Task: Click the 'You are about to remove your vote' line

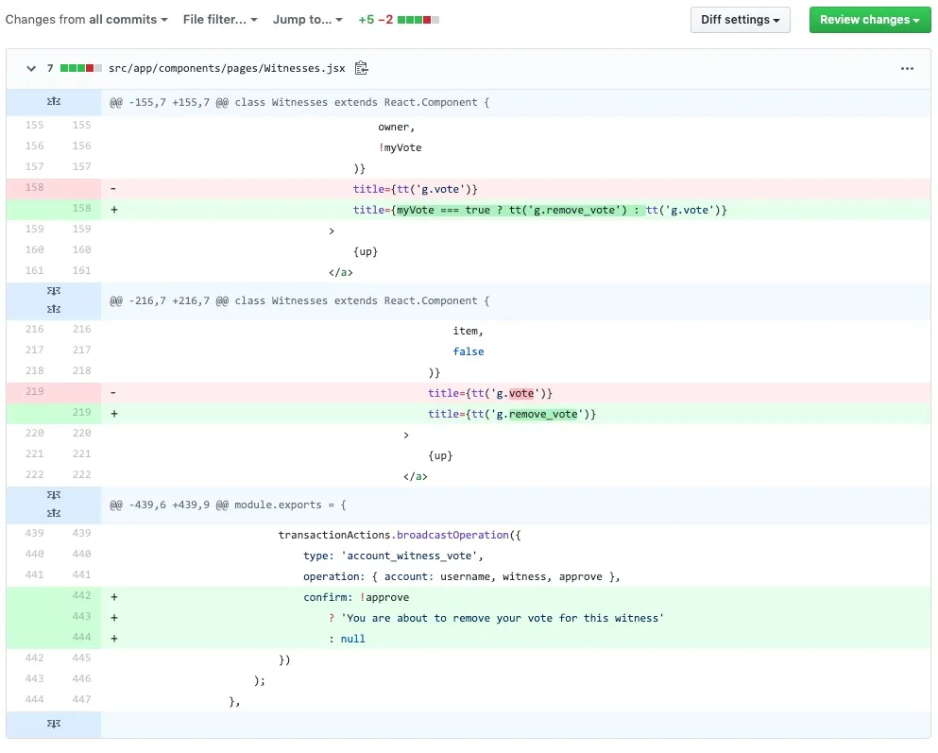Action: [496, 619]
